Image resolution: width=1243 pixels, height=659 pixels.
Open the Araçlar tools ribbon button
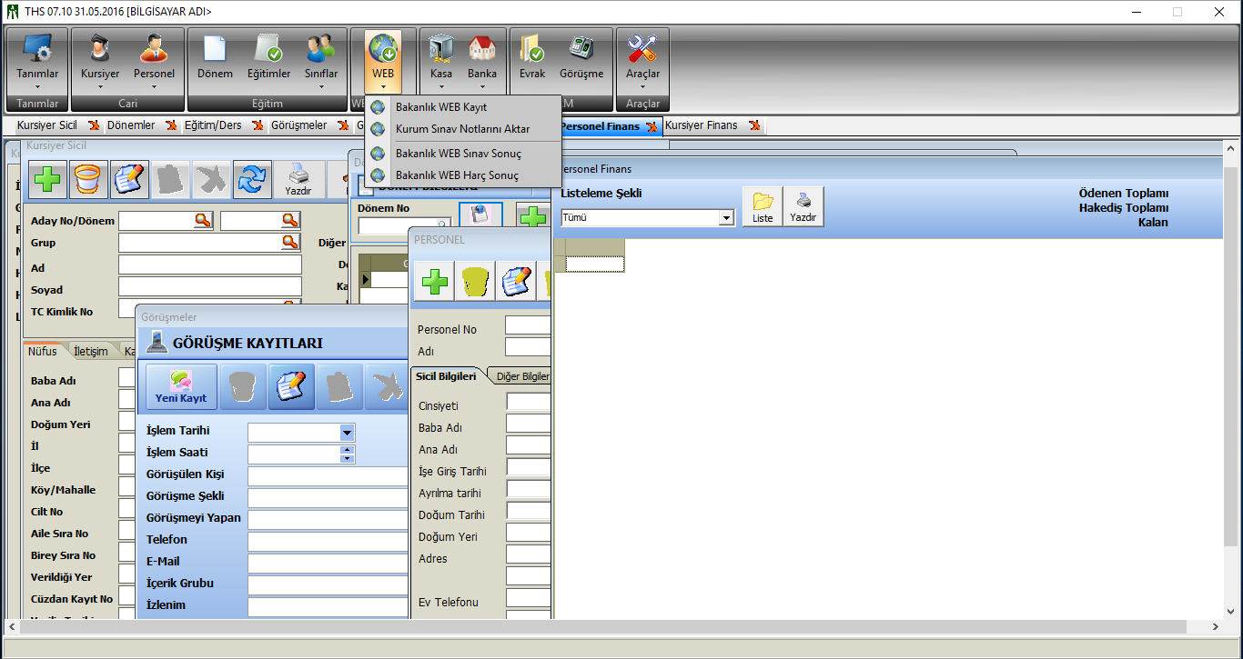point(642,59)
